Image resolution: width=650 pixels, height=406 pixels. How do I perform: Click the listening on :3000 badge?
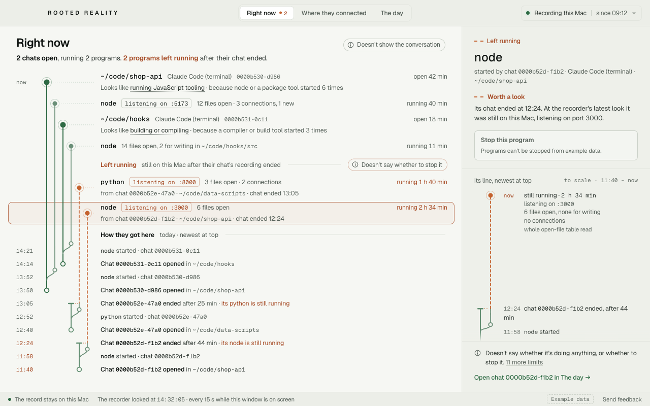pyautogui.click(x=157, y=208)
